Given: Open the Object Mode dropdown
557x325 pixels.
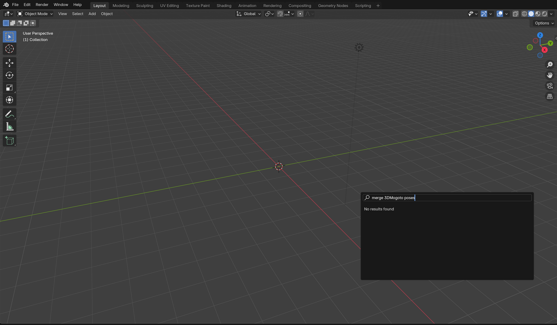Looking at the screenshot, I should tap(35, 14).
